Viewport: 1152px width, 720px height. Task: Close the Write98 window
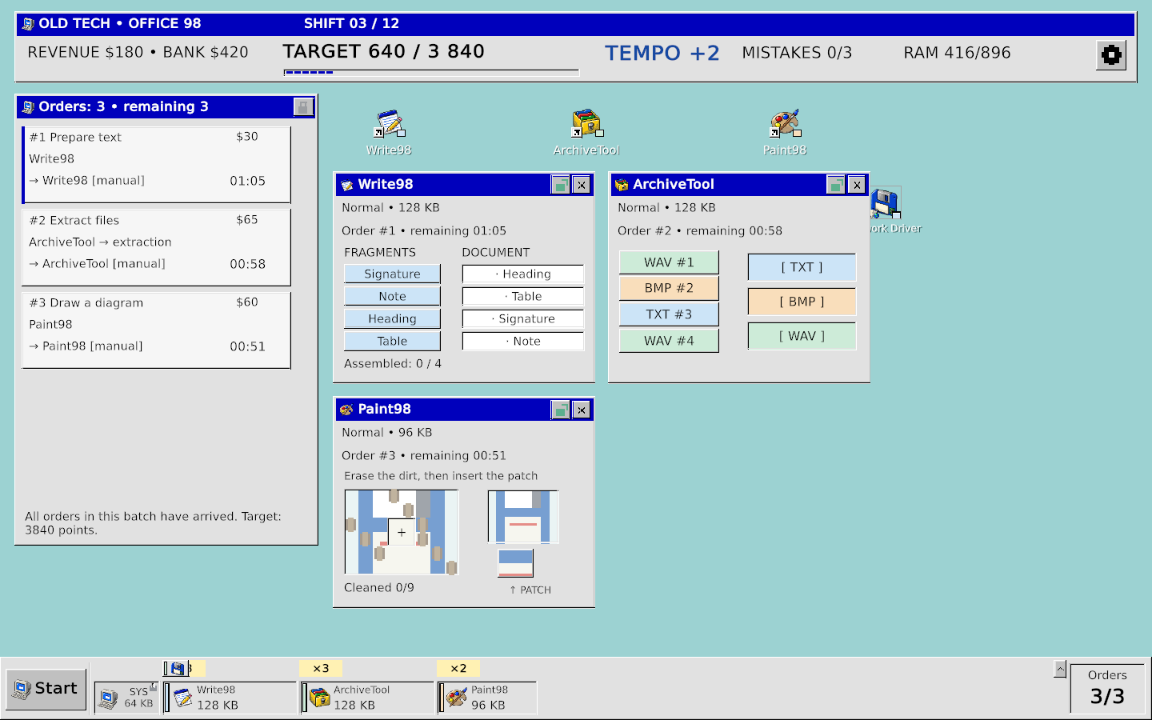pyautogui.click(x=582, y=185)
